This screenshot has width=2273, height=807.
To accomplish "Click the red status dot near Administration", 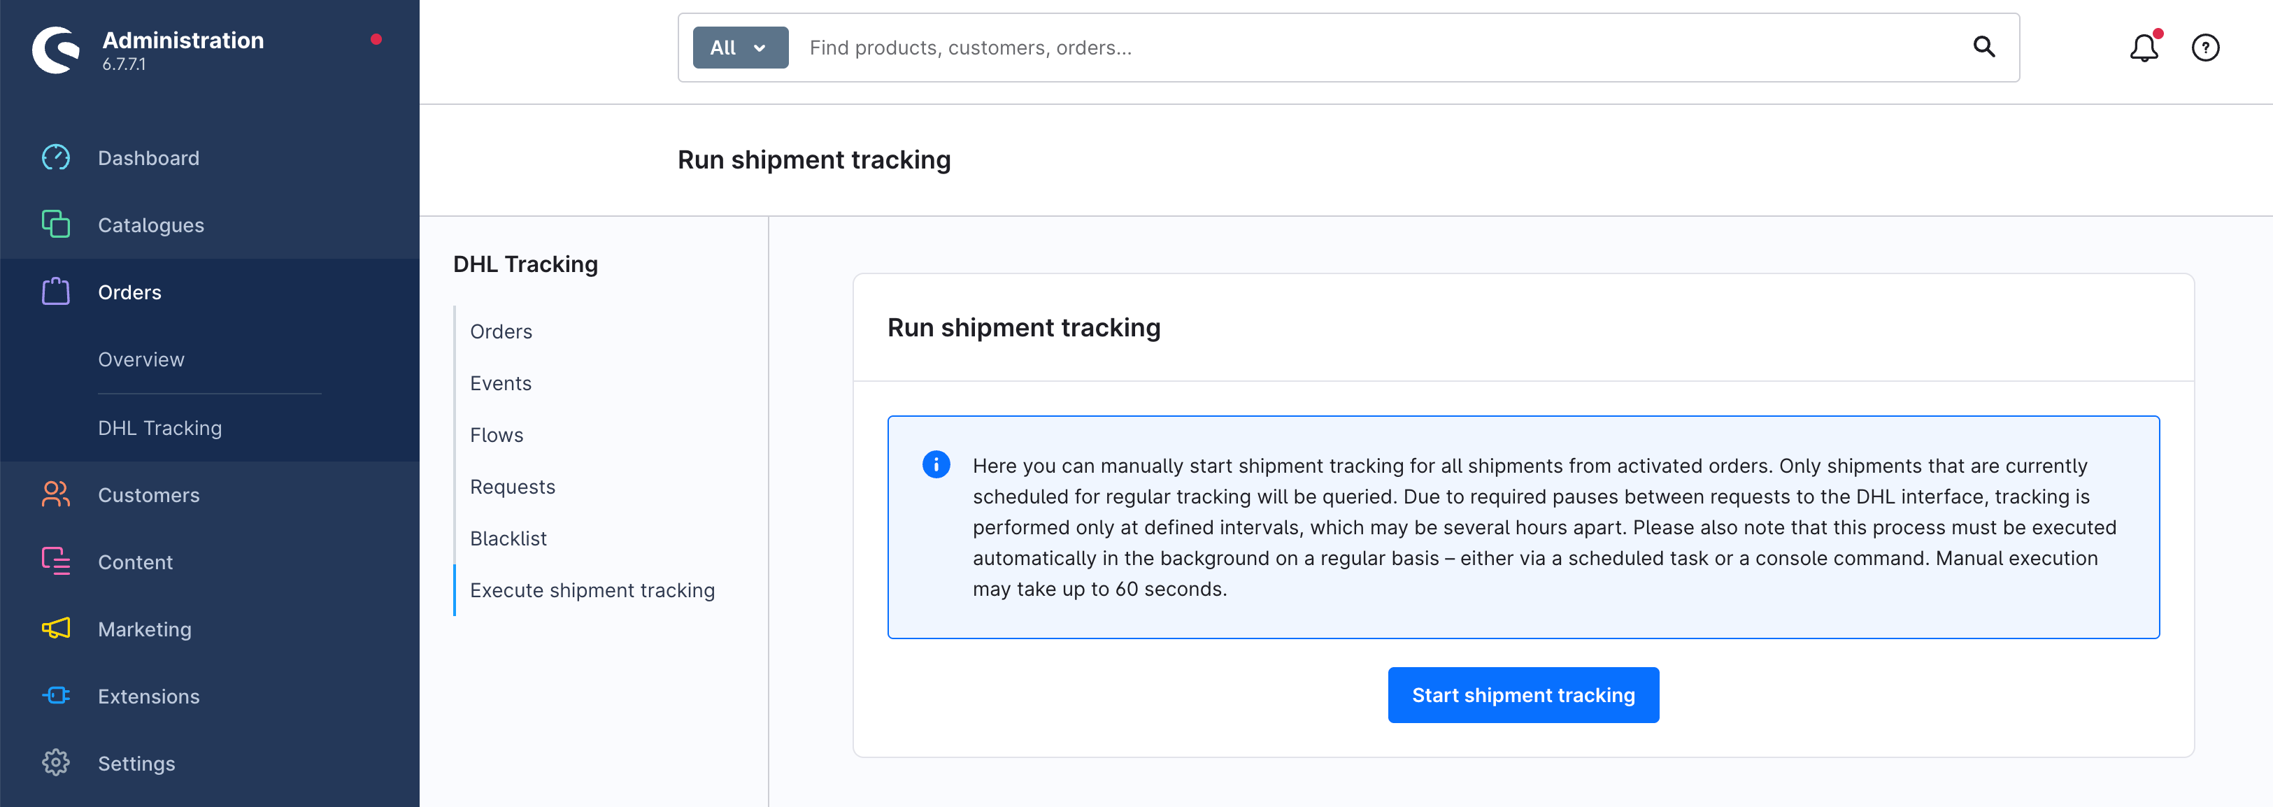I will point(376,38).
